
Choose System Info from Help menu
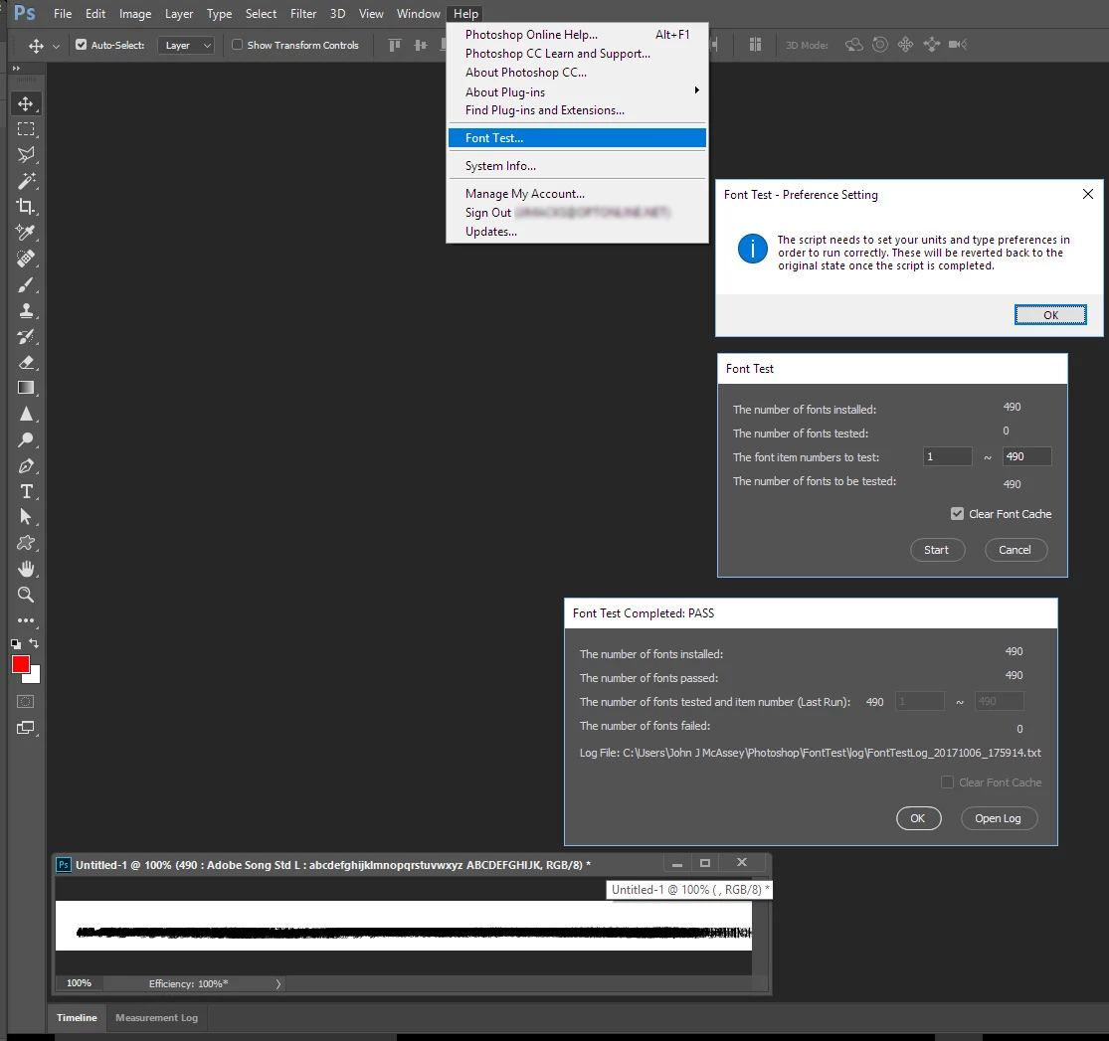point(577,165)
